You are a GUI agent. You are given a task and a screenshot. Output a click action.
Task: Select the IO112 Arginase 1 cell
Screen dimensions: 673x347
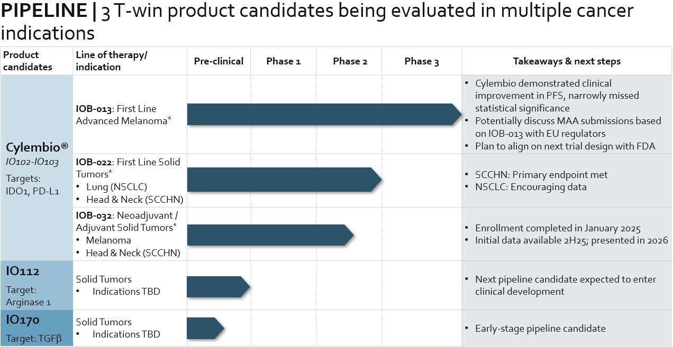pyautogui.click(x=37, y=285)
